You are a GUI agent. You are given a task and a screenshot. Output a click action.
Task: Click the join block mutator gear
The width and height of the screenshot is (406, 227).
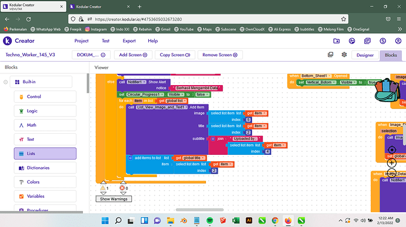(x=213, y=139)
